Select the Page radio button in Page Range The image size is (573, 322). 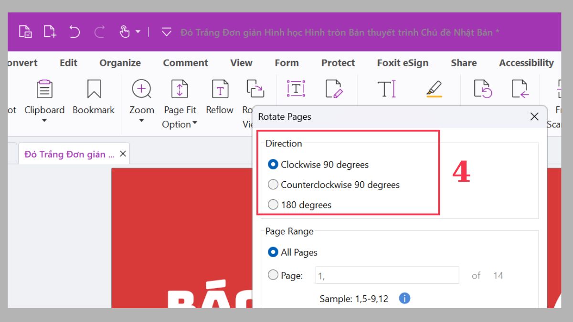[x=273, y=274]
